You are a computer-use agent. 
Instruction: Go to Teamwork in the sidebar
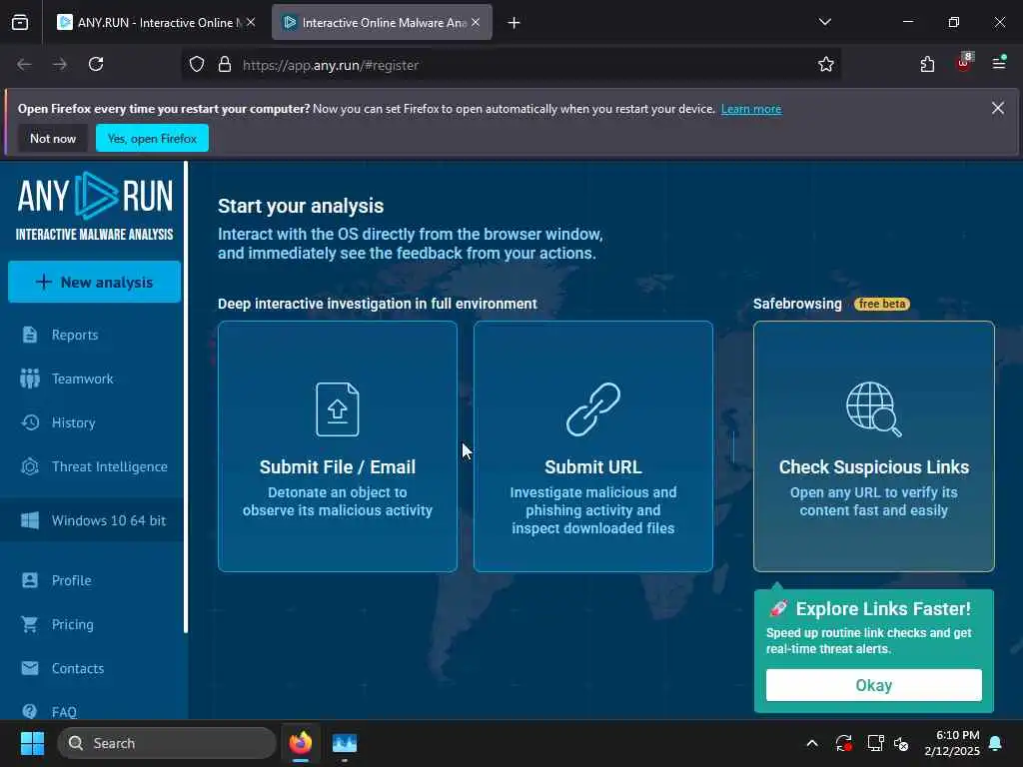point(82,379)
